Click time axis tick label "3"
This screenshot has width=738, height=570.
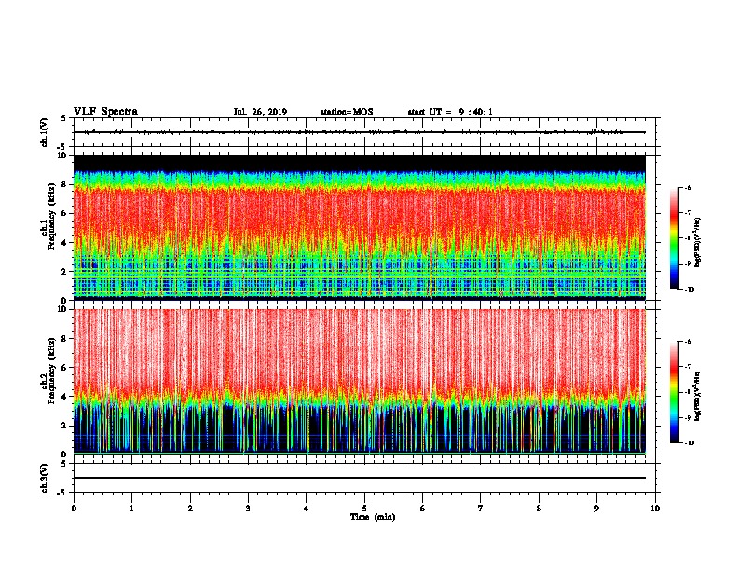[248, 509]
